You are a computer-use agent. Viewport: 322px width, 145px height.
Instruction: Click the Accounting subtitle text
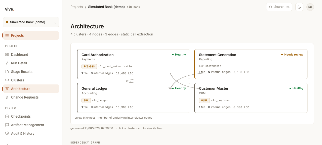tap(89, 93)
